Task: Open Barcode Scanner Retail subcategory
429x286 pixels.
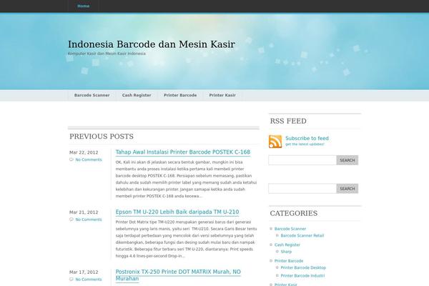Action: [302, 236]
